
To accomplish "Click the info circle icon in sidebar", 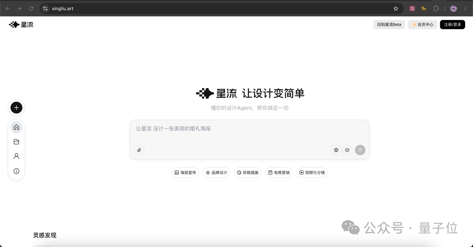I will click(x=16, y=171).
